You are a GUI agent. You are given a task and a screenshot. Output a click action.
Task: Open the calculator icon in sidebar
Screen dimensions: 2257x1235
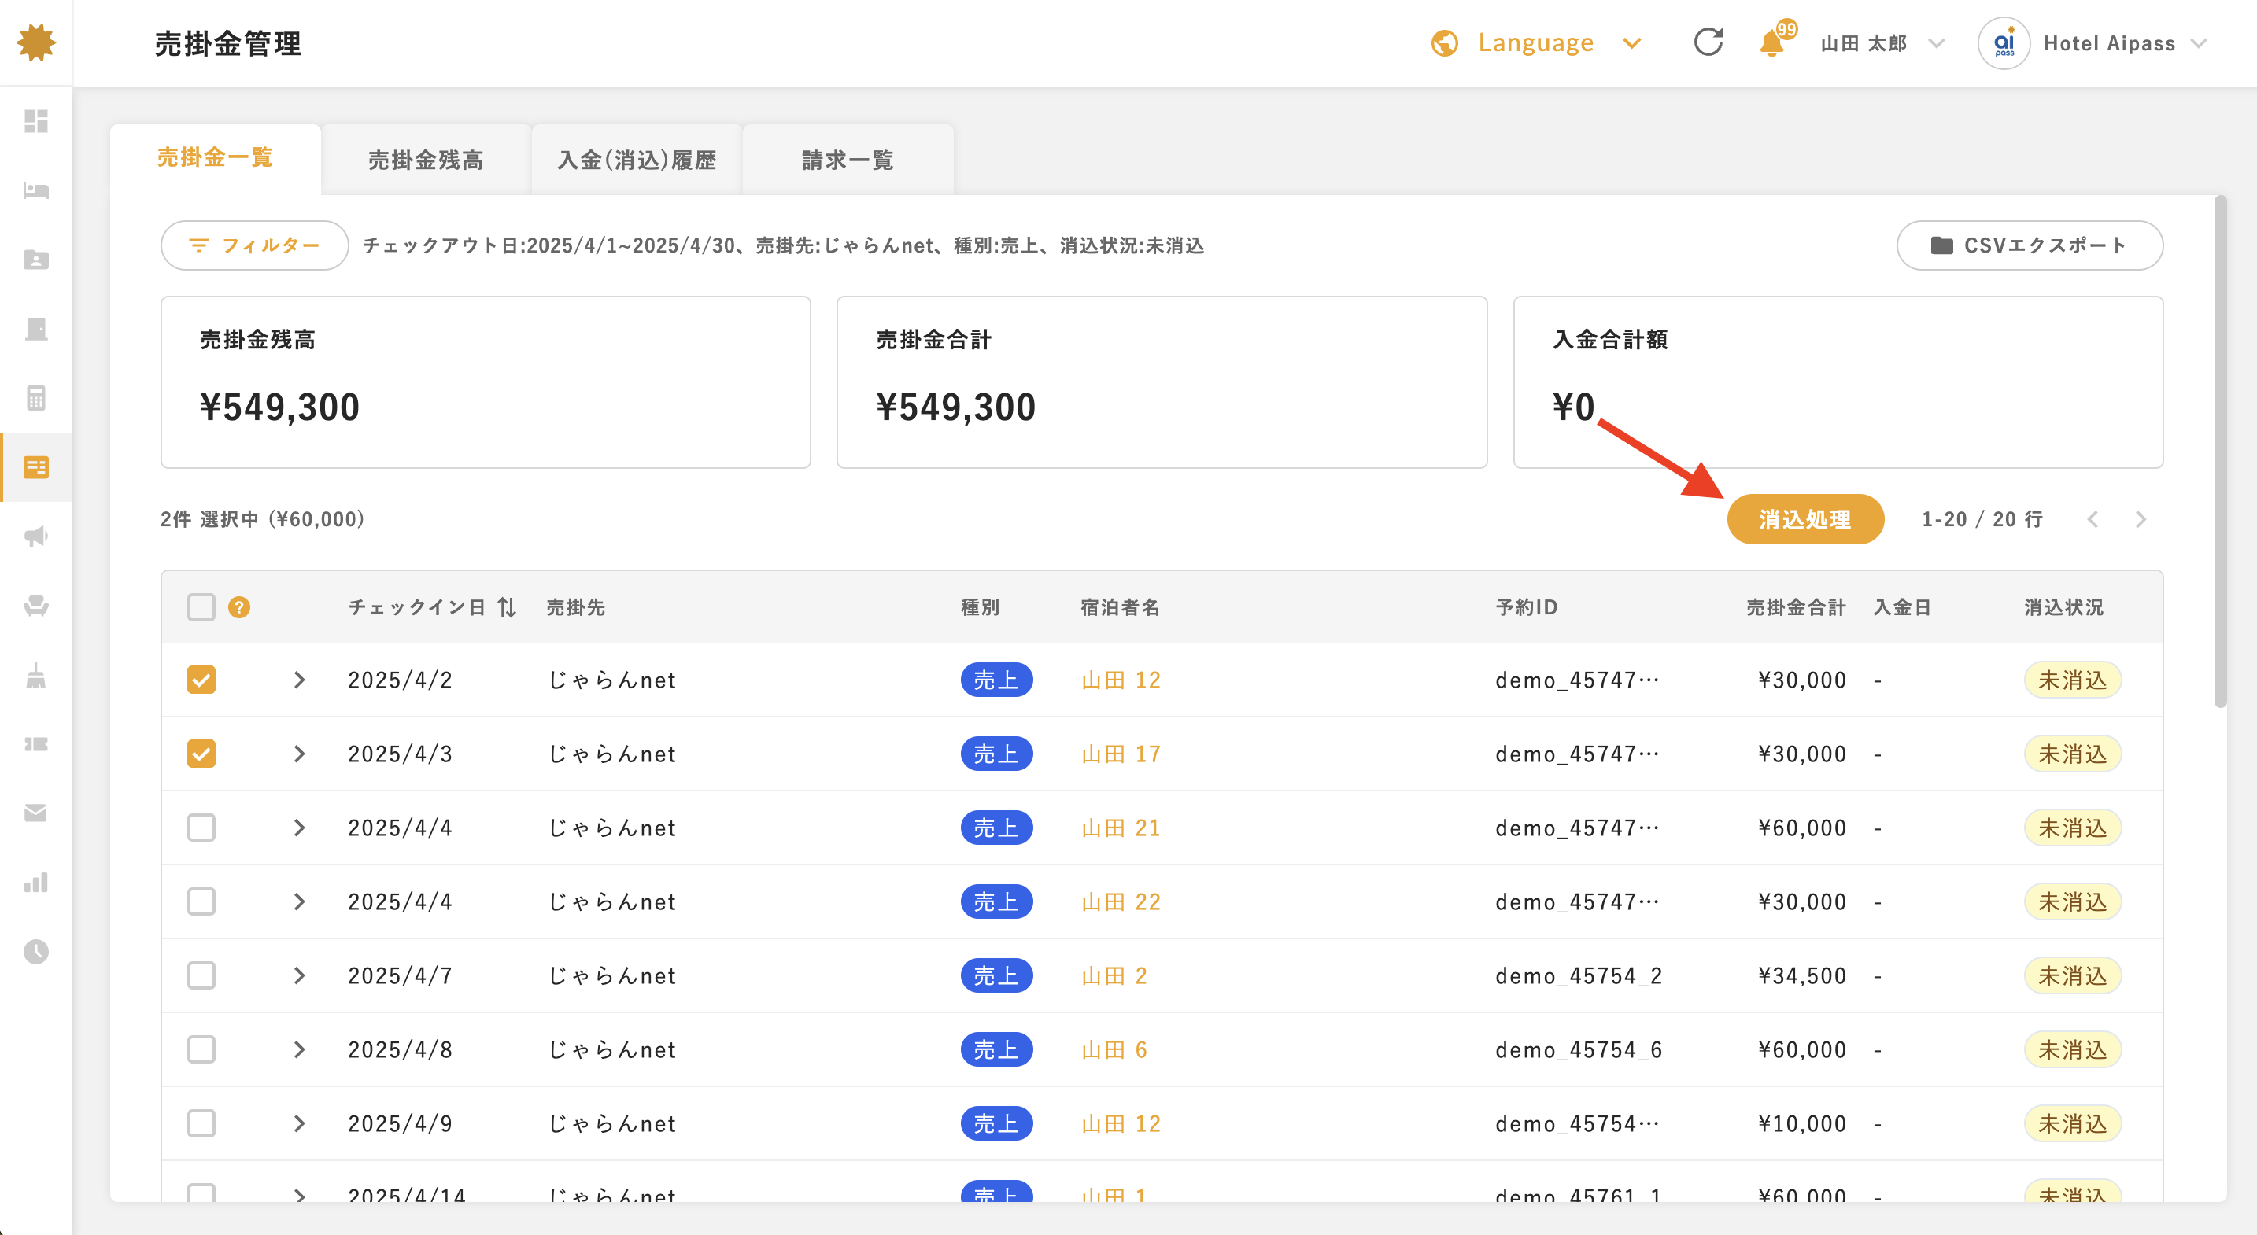[36, 398]
